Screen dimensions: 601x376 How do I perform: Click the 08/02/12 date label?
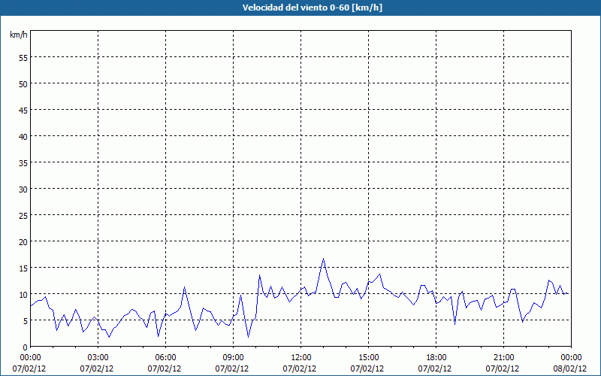coord(570,368)
